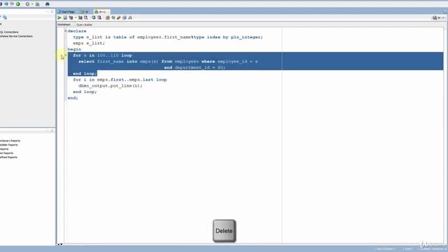This screenshot has height=252, width=448.
Task: Click the Explain Plan icon in the worksheet toolbar
Action: point(71,17)
